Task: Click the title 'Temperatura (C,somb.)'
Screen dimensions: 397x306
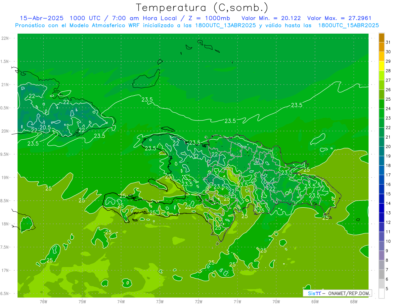Action: click(x=202, y=8)
